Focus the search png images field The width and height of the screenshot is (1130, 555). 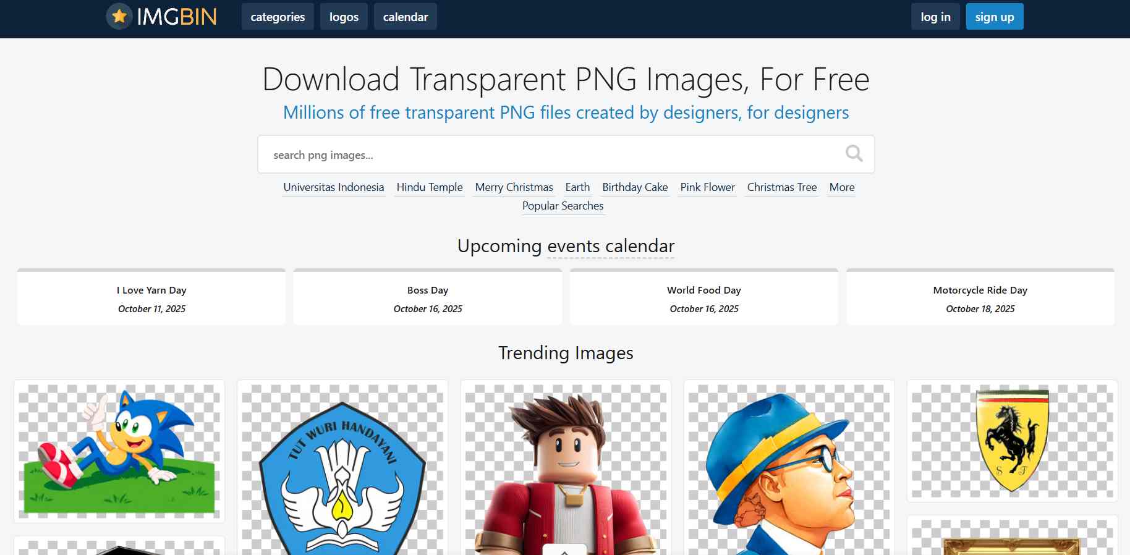coord(550,155)
